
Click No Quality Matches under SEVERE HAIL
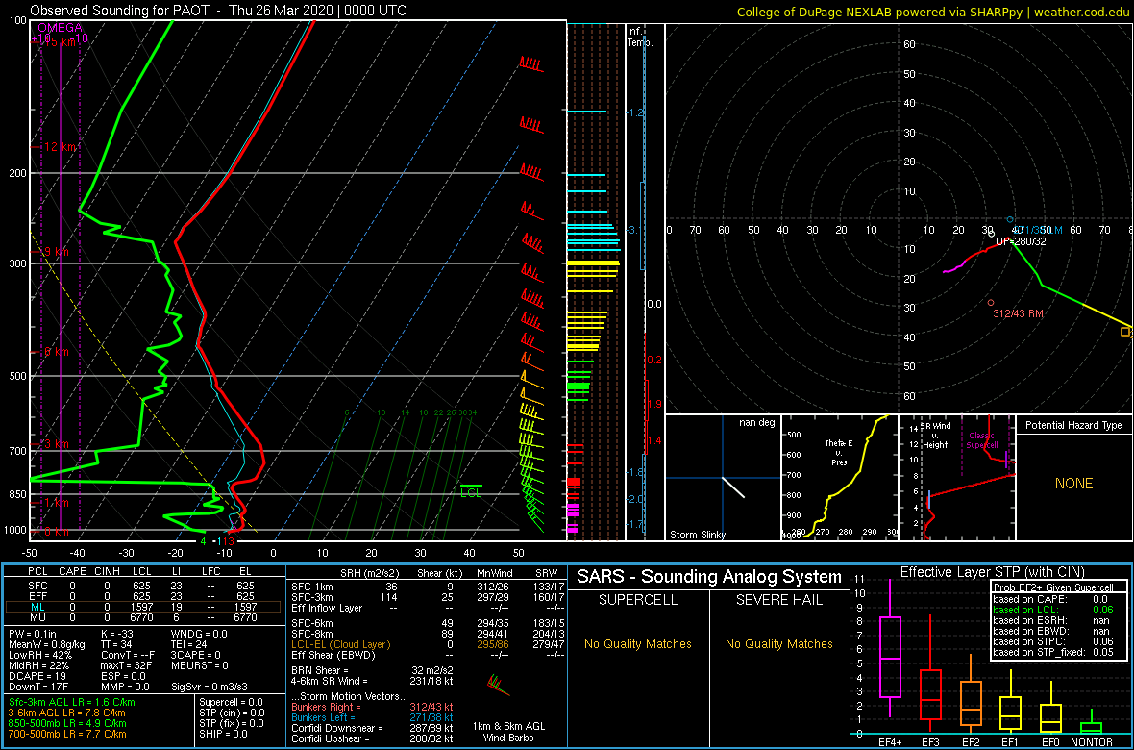779,643
